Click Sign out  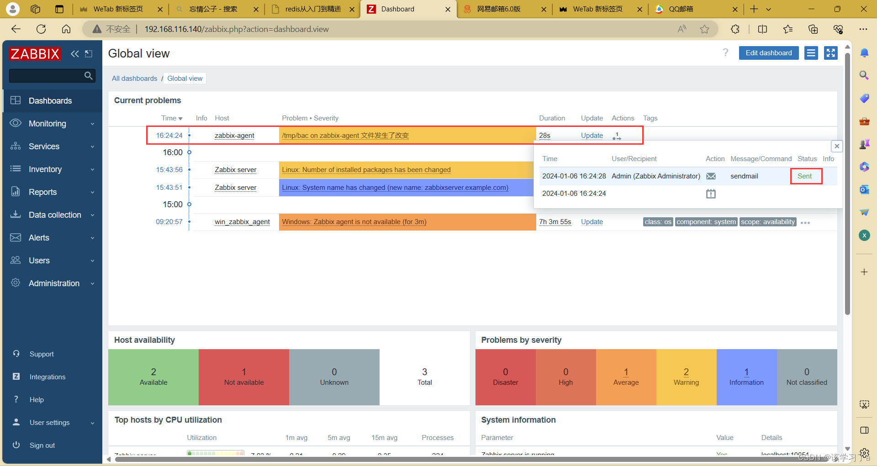click(x=42, y=445)
